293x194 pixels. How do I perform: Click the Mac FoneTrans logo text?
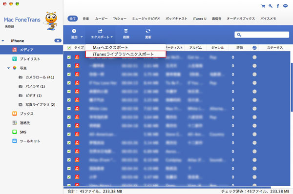(22, 20)
